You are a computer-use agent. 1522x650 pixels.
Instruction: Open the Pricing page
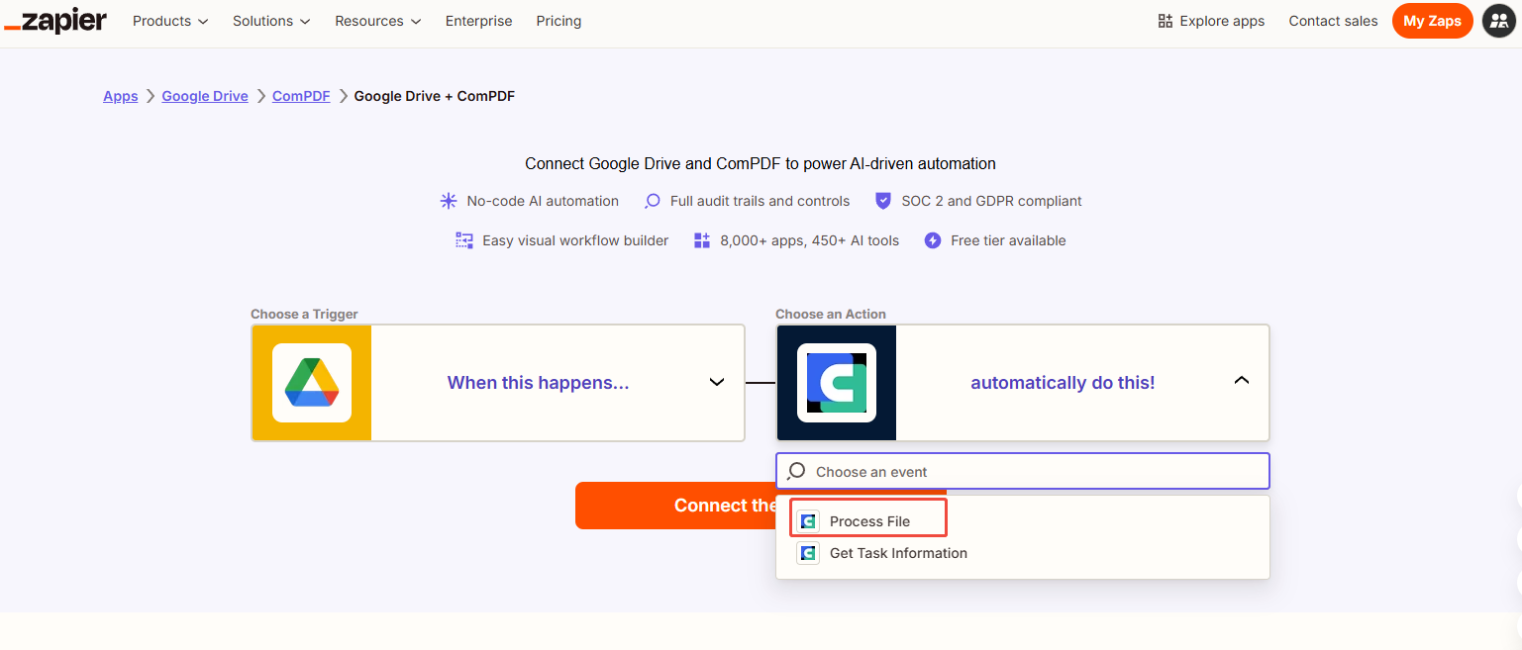point(558,20)
